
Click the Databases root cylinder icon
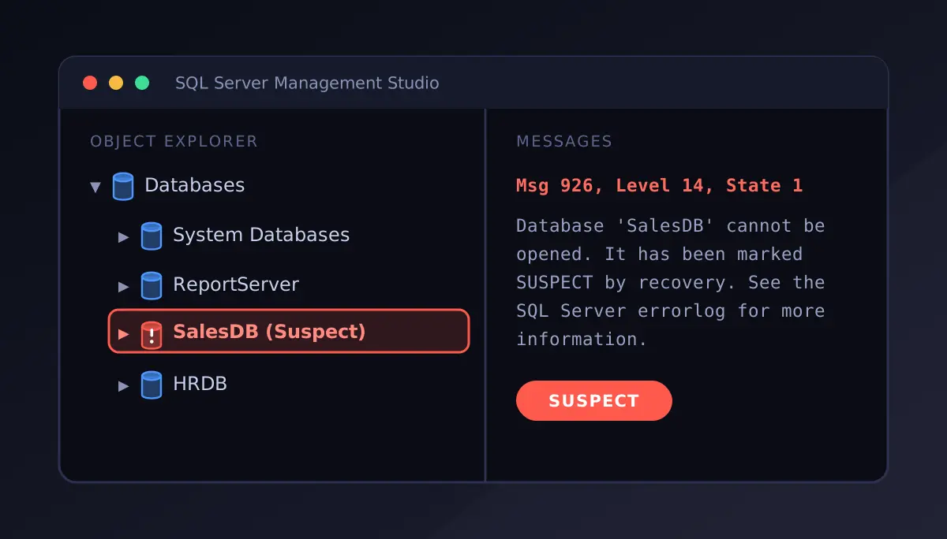(x=123, y=187)
